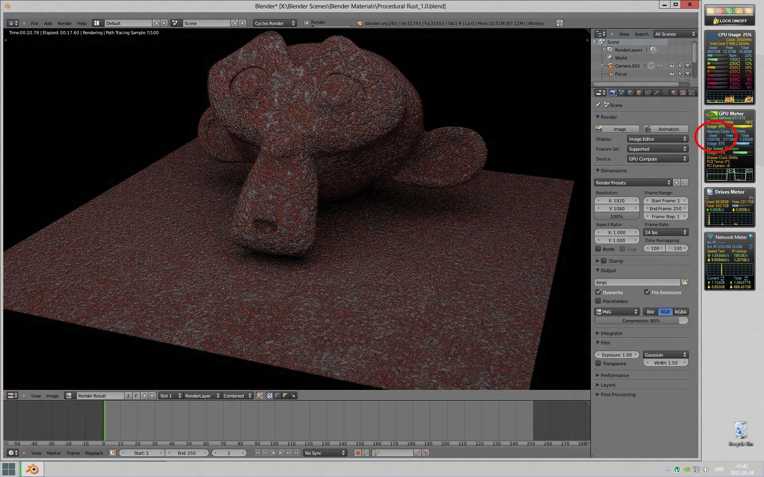Click the camera lock icon in outliner

(x=688, y=66)
